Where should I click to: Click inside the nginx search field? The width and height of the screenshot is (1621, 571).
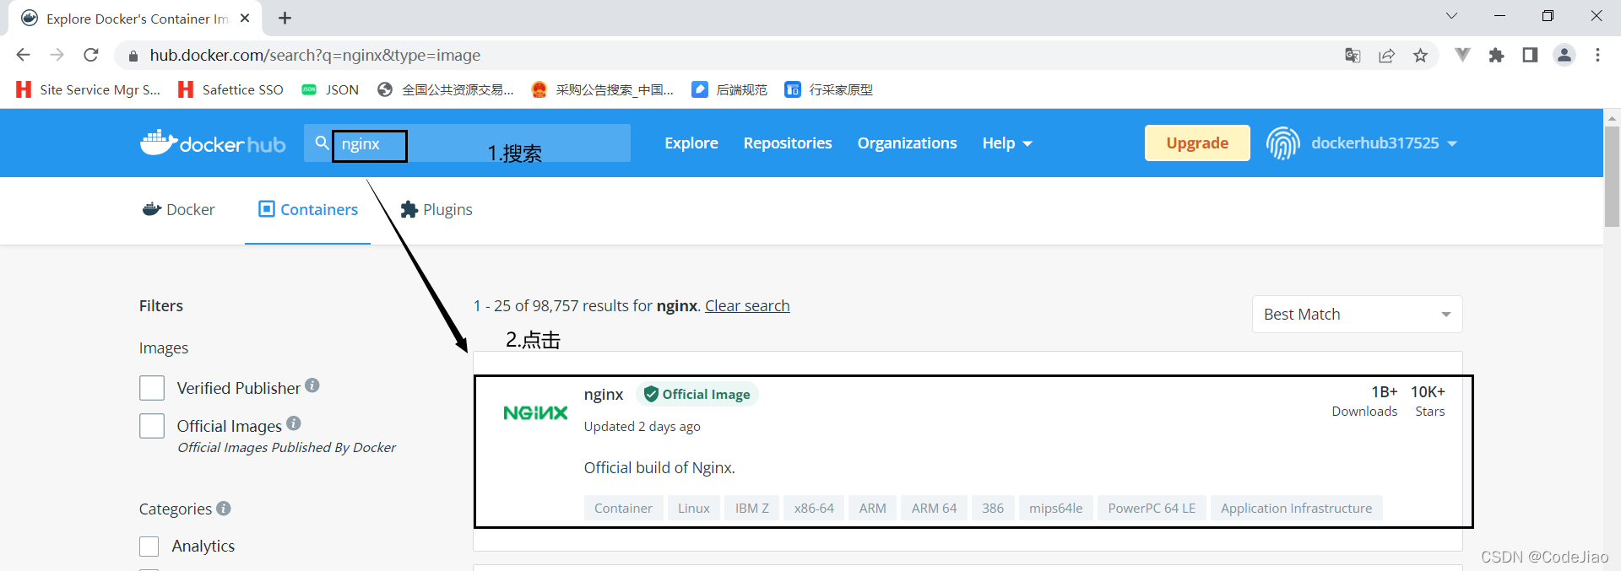click(x=467, y=143)
